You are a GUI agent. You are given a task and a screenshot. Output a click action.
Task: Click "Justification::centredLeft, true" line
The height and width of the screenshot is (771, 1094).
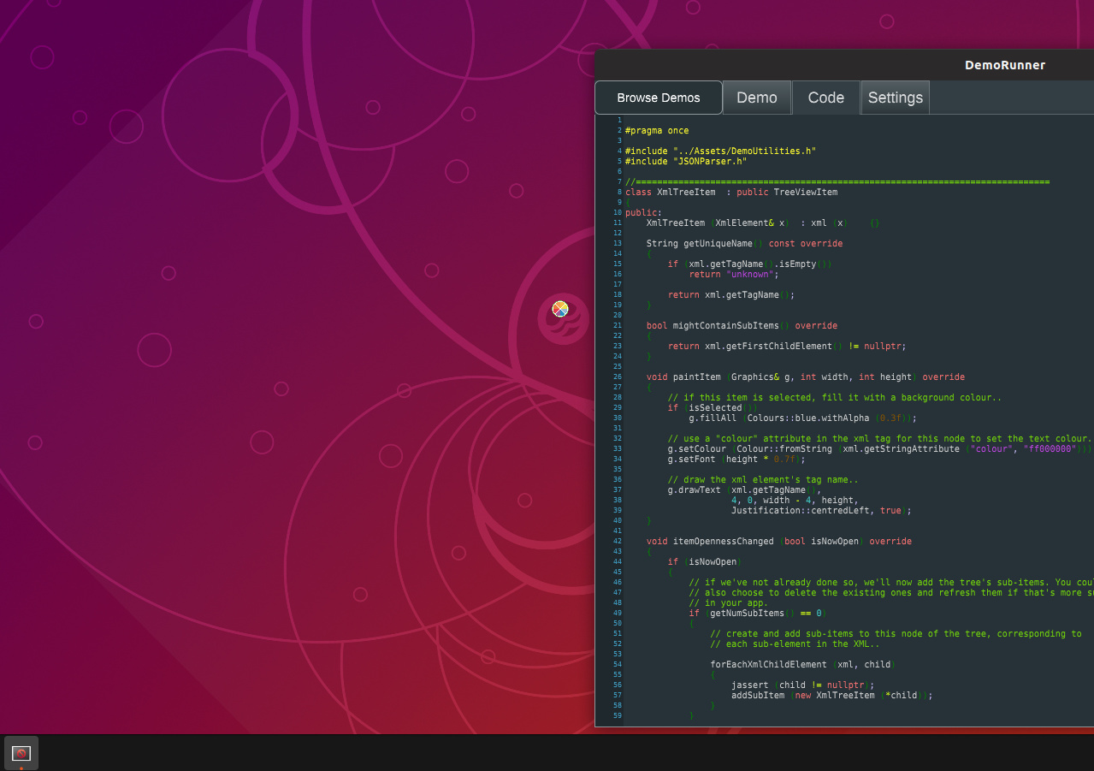(x=821, y=510)
